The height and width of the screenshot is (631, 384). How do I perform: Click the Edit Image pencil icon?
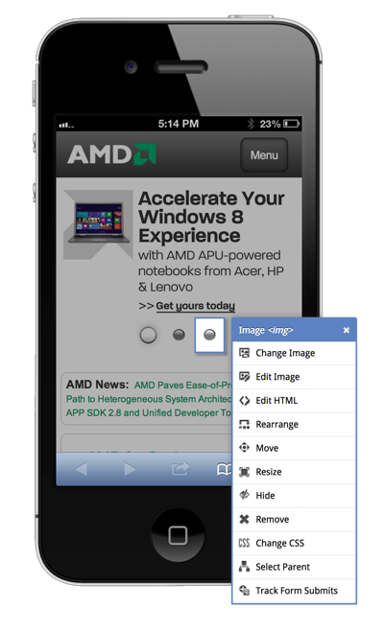pos(244,377)
